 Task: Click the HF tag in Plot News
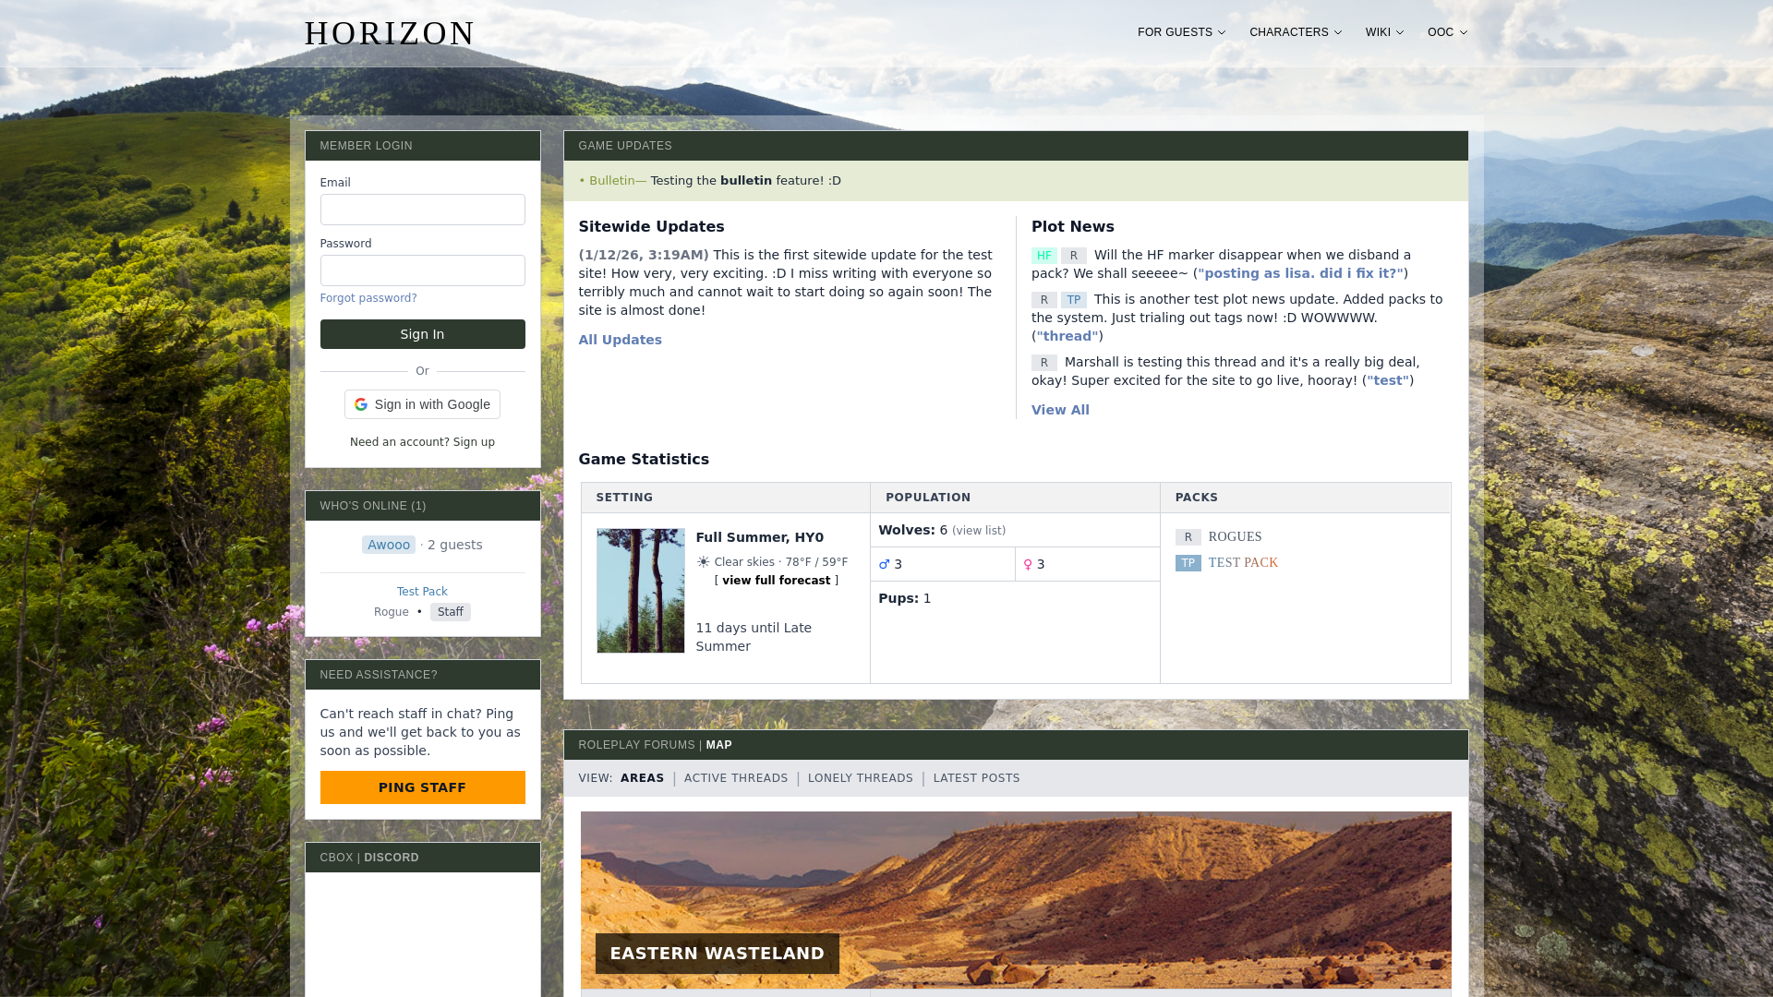[1044, 256]
